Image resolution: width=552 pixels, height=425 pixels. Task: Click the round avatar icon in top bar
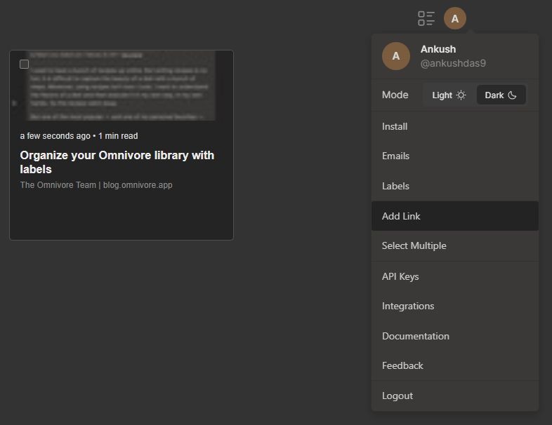point(455,18)
